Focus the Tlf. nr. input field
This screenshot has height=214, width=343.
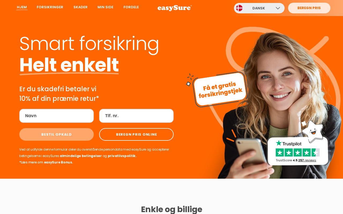pos(136,116)
